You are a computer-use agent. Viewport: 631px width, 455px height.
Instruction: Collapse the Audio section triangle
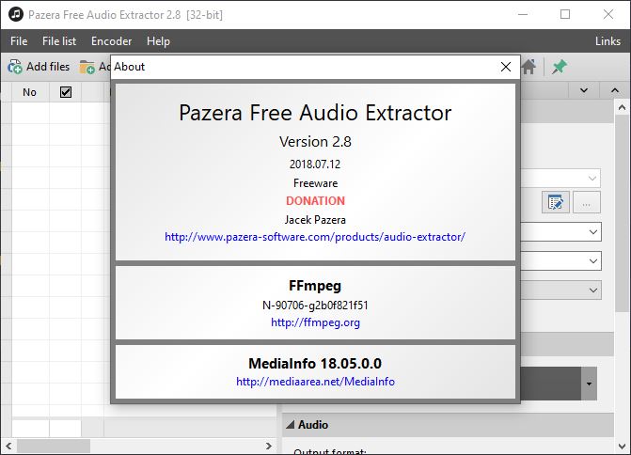click(291, 424)
